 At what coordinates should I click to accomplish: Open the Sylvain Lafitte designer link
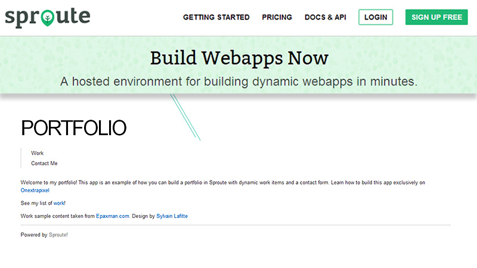(x=172, y=216)
